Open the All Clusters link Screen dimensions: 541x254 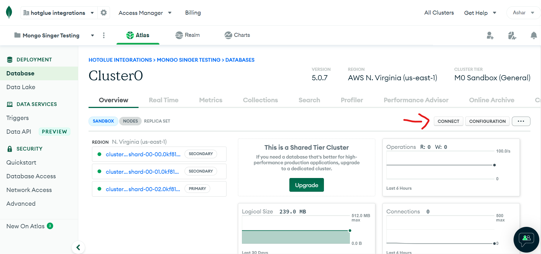click(439, 13)
